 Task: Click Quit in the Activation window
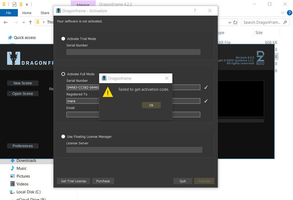[x=183, y=181]
